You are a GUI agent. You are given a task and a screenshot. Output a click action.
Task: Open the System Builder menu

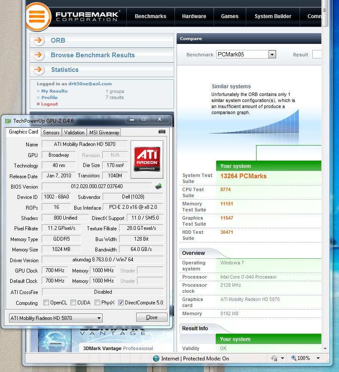[273, 16]
